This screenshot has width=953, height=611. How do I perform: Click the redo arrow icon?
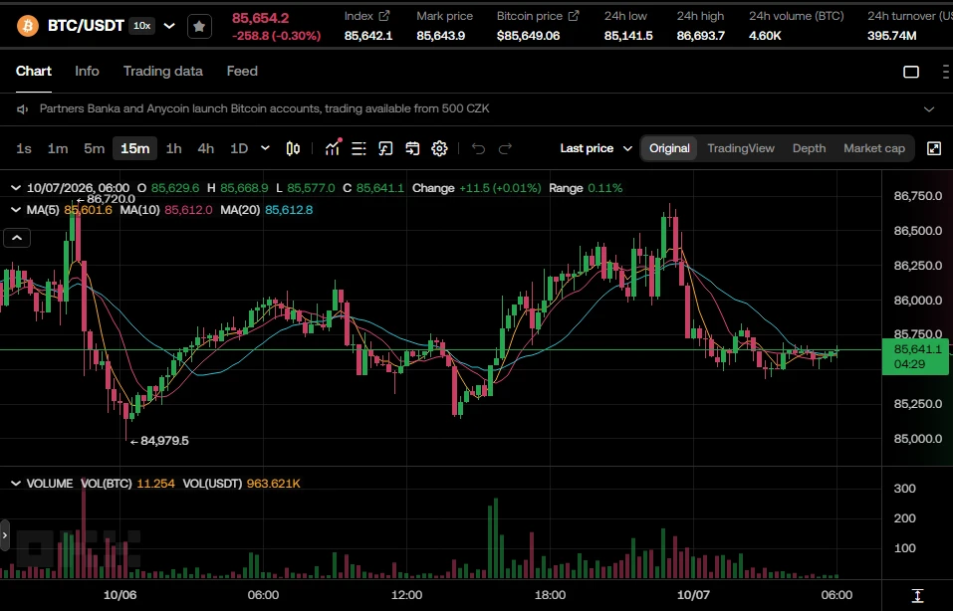click(505, 148)
